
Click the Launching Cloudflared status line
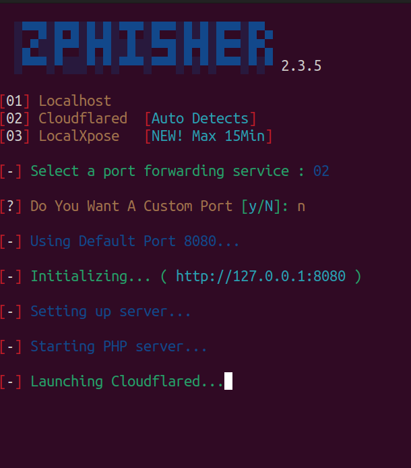(x=127, y=382)
